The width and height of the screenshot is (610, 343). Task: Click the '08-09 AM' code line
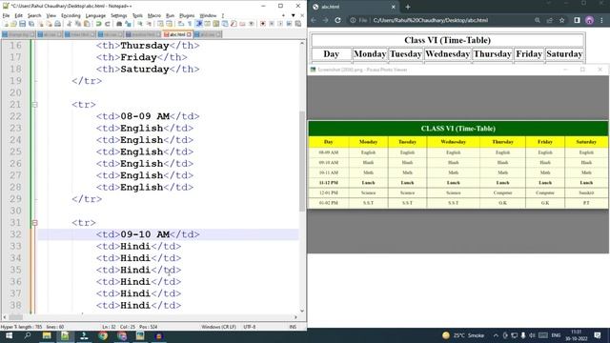coord(148,116)
